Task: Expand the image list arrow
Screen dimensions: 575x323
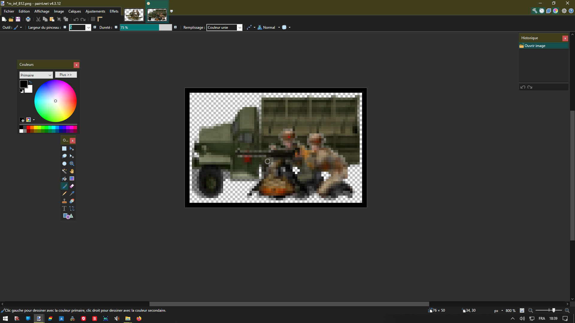Action: click(x=172, y=11)
